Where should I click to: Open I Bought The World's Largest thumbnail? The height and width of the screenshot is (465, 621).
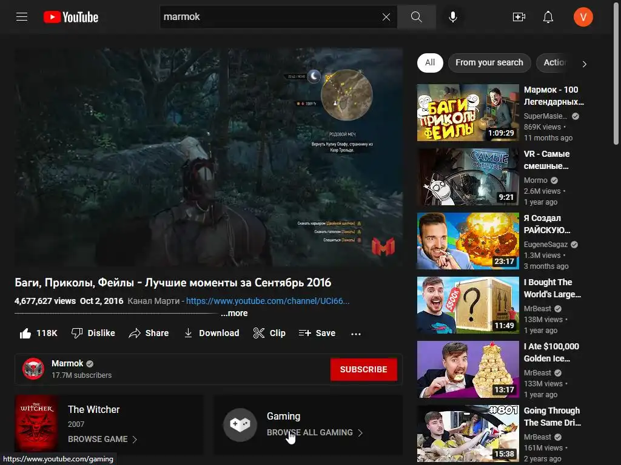(468, 305)
